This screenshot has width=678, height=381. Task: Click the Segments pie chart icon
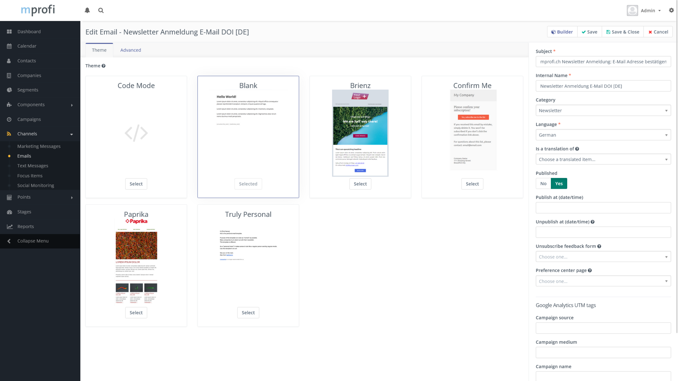click(x=9, y=90)
